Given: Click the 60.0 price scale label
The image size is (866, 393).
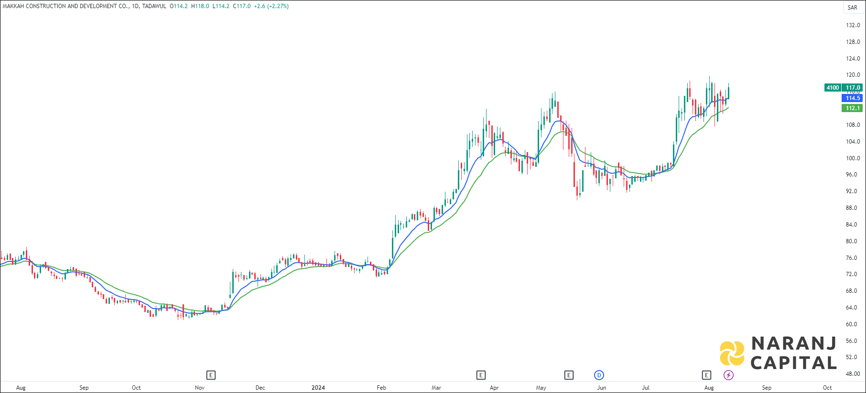Looking at the screenshot, I should coord(852,324).
